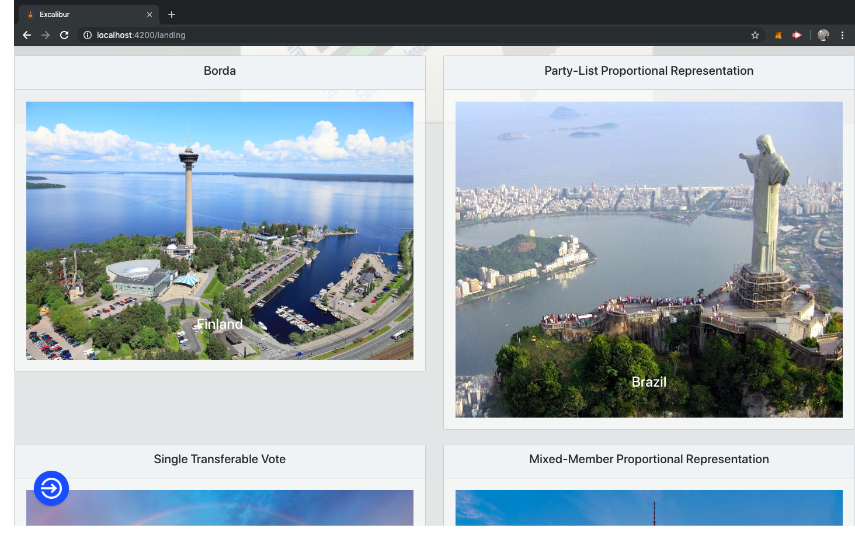Image resolution: width=855 pixels, height=542 pixels.
Task: Select the Single Transferable Vote header
Action: click(220, 461)
